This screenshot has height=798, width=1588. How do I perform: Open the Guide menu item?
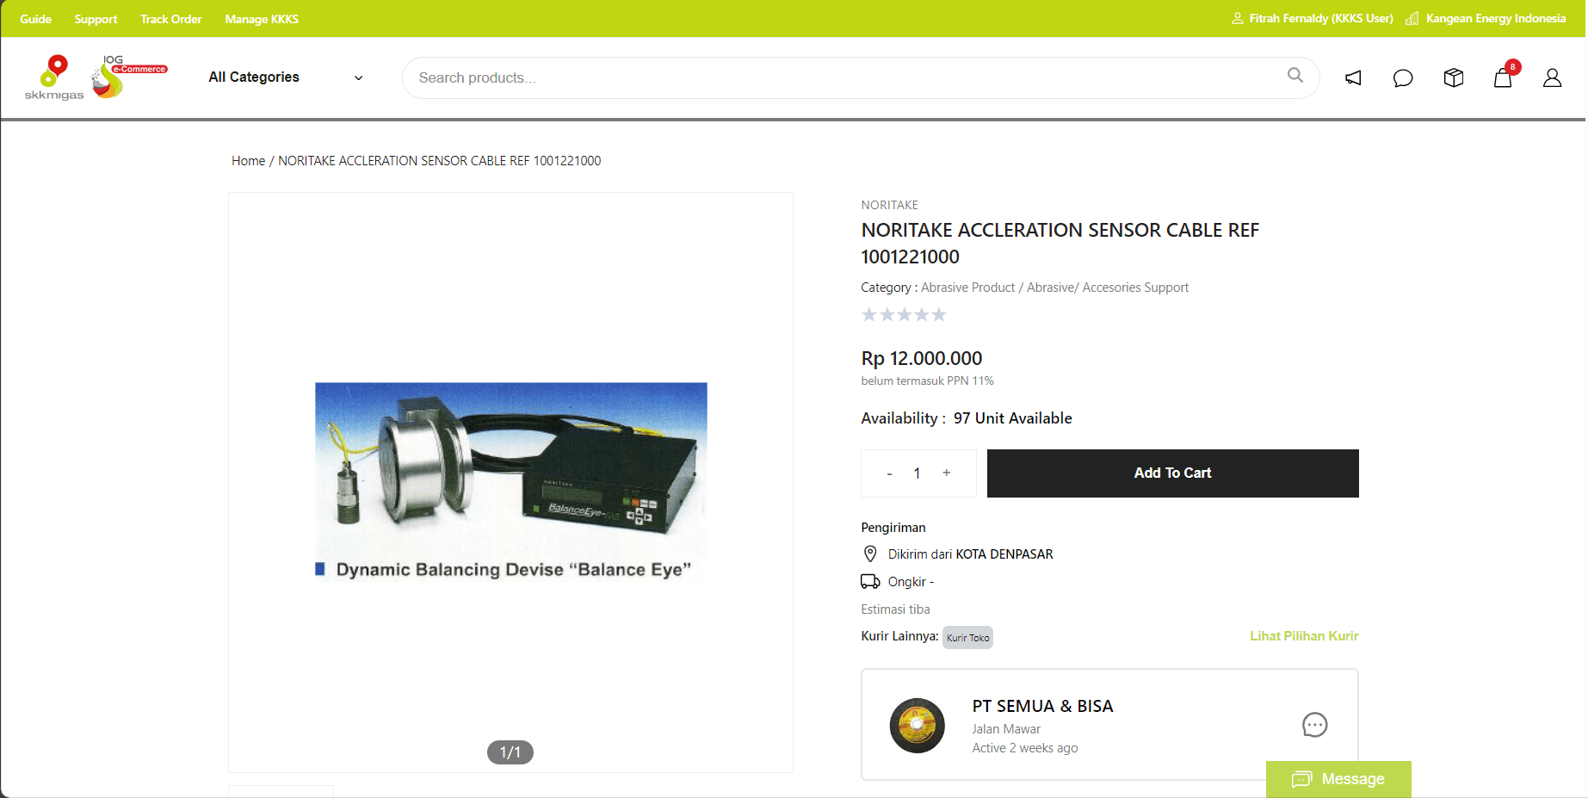[x=36, y=19]
